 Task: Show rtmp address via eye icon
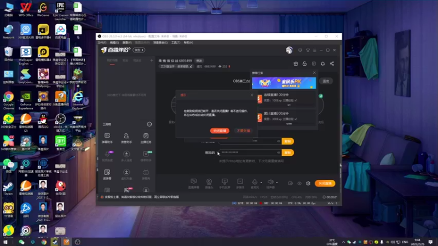279,141
